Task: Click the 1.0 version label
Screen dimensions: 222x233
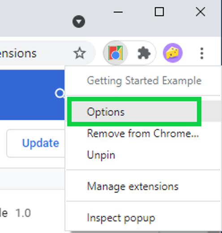Action: pyautogui.click(x=23, y=213)
